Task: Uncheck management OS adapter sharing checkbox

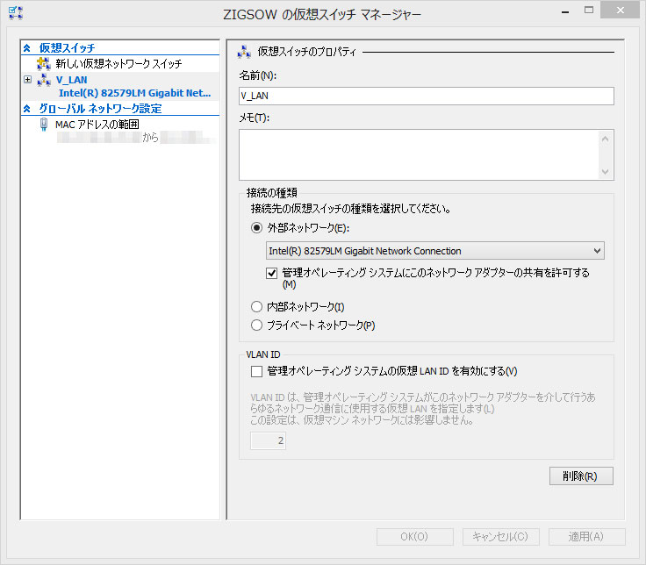Action: pos(271,273)
